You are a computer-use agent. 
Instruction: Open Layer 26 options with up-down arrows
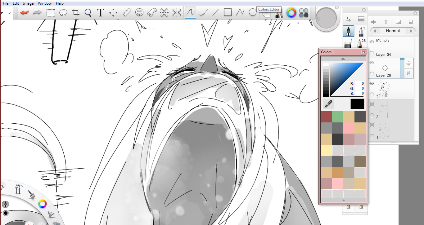[x=409, y=63]
